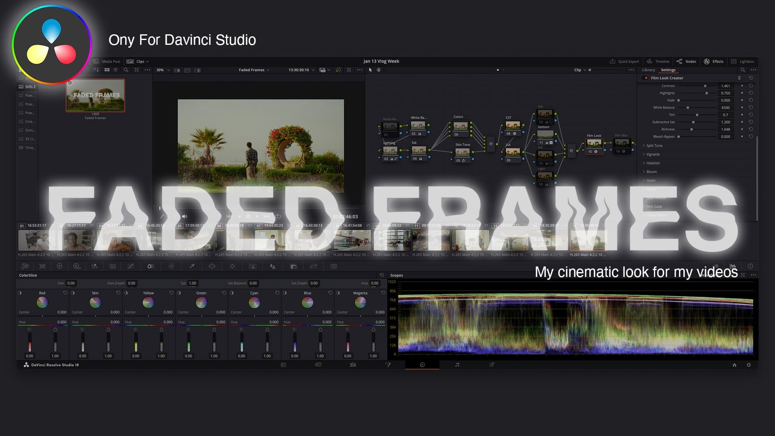Viewport: 775px width, 436px height.
Task: Open project settings gear icon
Action: pyautogui.click(x=749, y=365)
